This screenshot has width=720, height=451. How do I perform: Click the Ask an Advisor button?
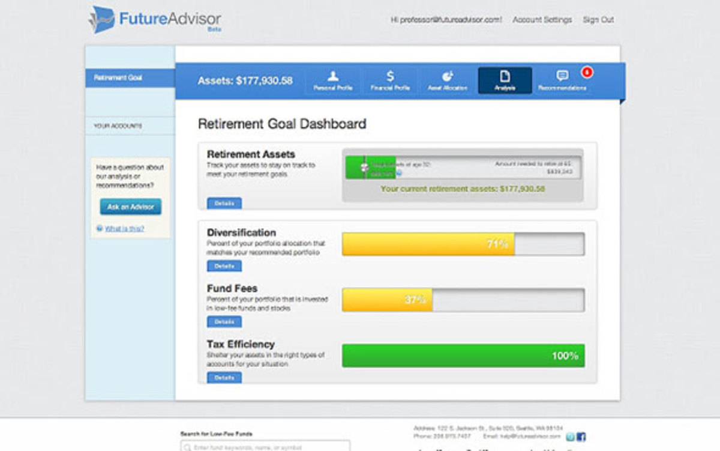pos(130,207)
